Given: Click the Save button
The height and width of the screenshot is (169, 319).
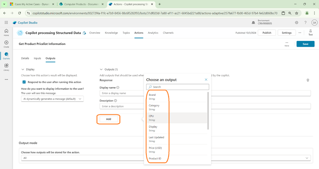Looking at the screenshot, I should pos(305,44).
